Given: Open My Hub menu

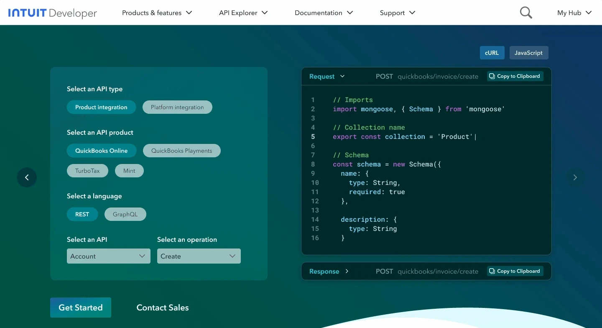Looking at the screenshot, I should click(574, 13).
